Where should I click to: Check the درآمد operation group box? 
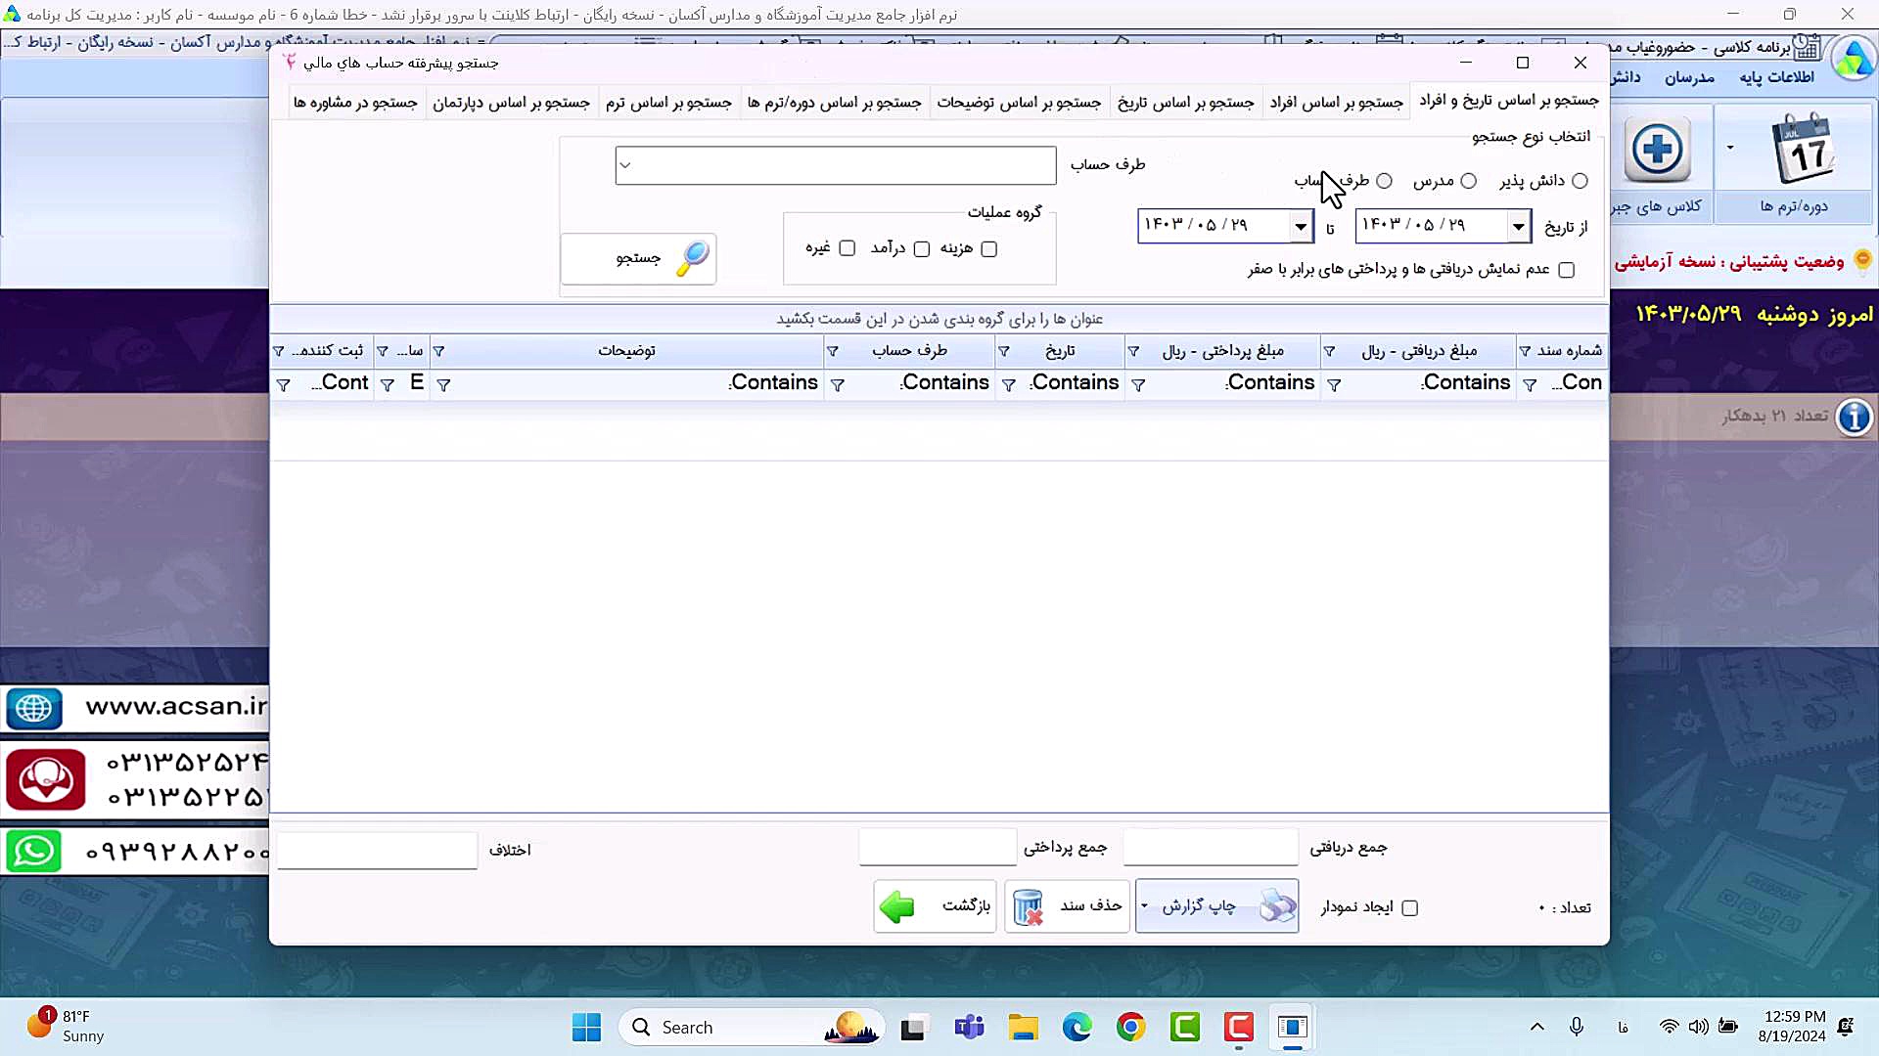click(x=922, y=249)
